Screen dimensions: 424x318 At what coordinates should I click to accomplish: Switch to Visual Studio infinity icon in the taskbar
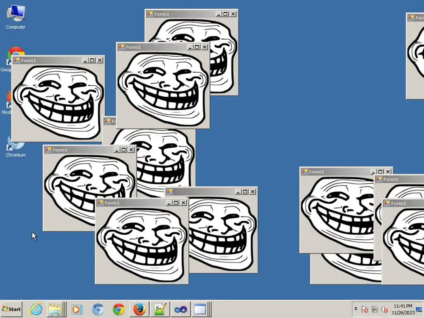(x=181, y=309)
